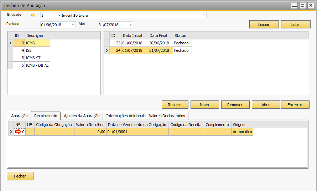
Task: Click the Complemento column header
Action: [218, 125]
